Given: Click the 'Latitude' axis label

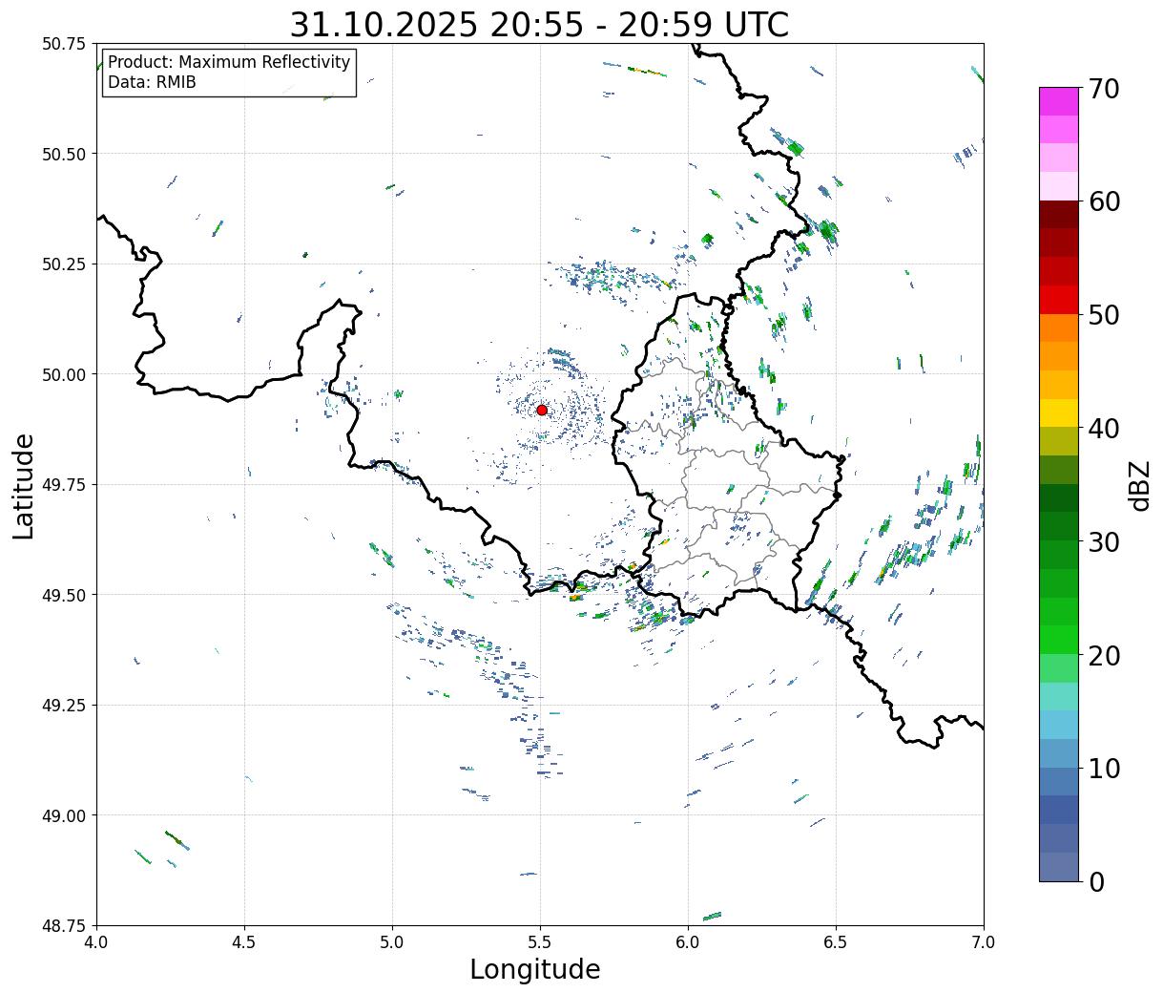Looking at the screenshot, I should click(x=24, y=485).
